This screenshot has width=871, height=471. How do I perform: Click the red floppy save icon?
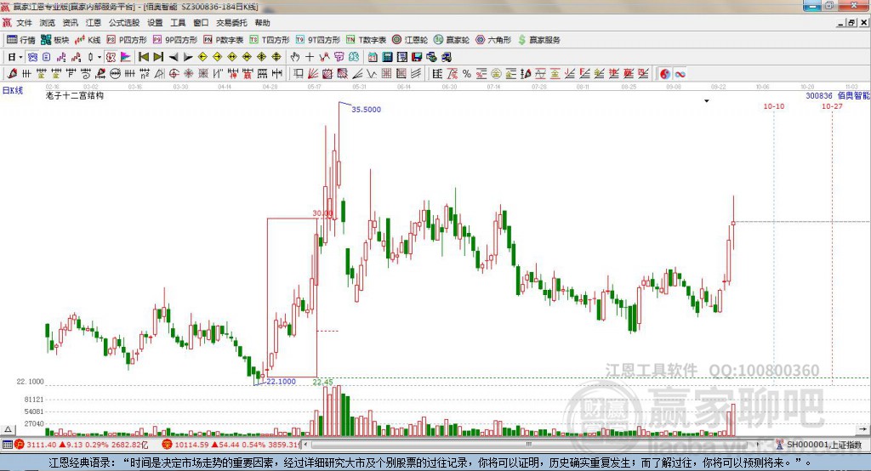[x=417, y=57]
